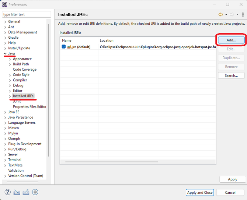The image size is (247, 200).
Task: Open the back history dropdown arrow
Action: (226, 14)
